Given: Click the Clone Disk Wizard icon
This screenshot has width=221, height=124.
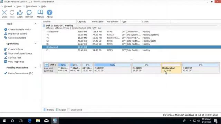Looking at the screenshot, I should pyautogui.click(x=6, y=38).
